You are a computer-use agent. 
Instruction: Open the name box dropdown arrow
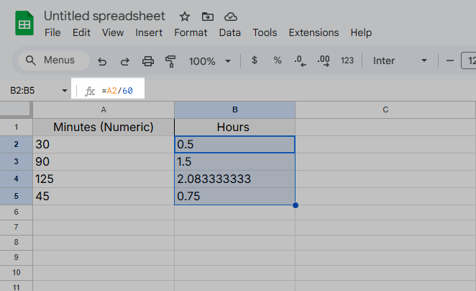click(x=65, y=91)
